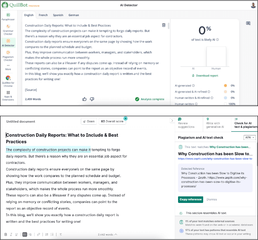Show info for Human-written & AI-refined row
This screenshot has height=240, width=258.
click(x=212, y=98)
